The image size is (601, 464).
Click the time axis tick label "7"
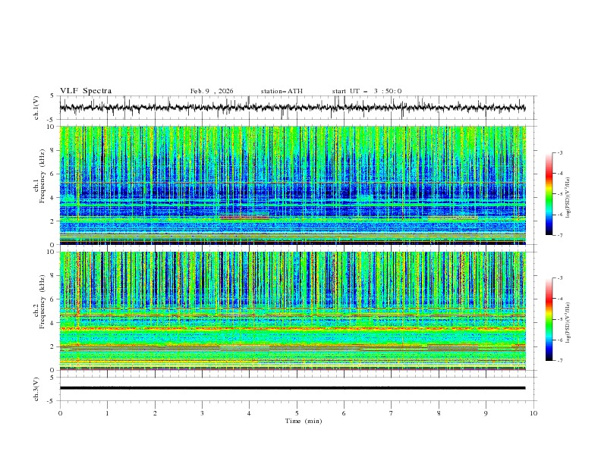[x=392, y=413]
